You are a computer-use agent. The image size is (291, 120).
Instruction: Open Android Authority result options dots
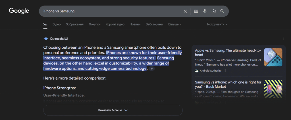(x=225, y=71)
